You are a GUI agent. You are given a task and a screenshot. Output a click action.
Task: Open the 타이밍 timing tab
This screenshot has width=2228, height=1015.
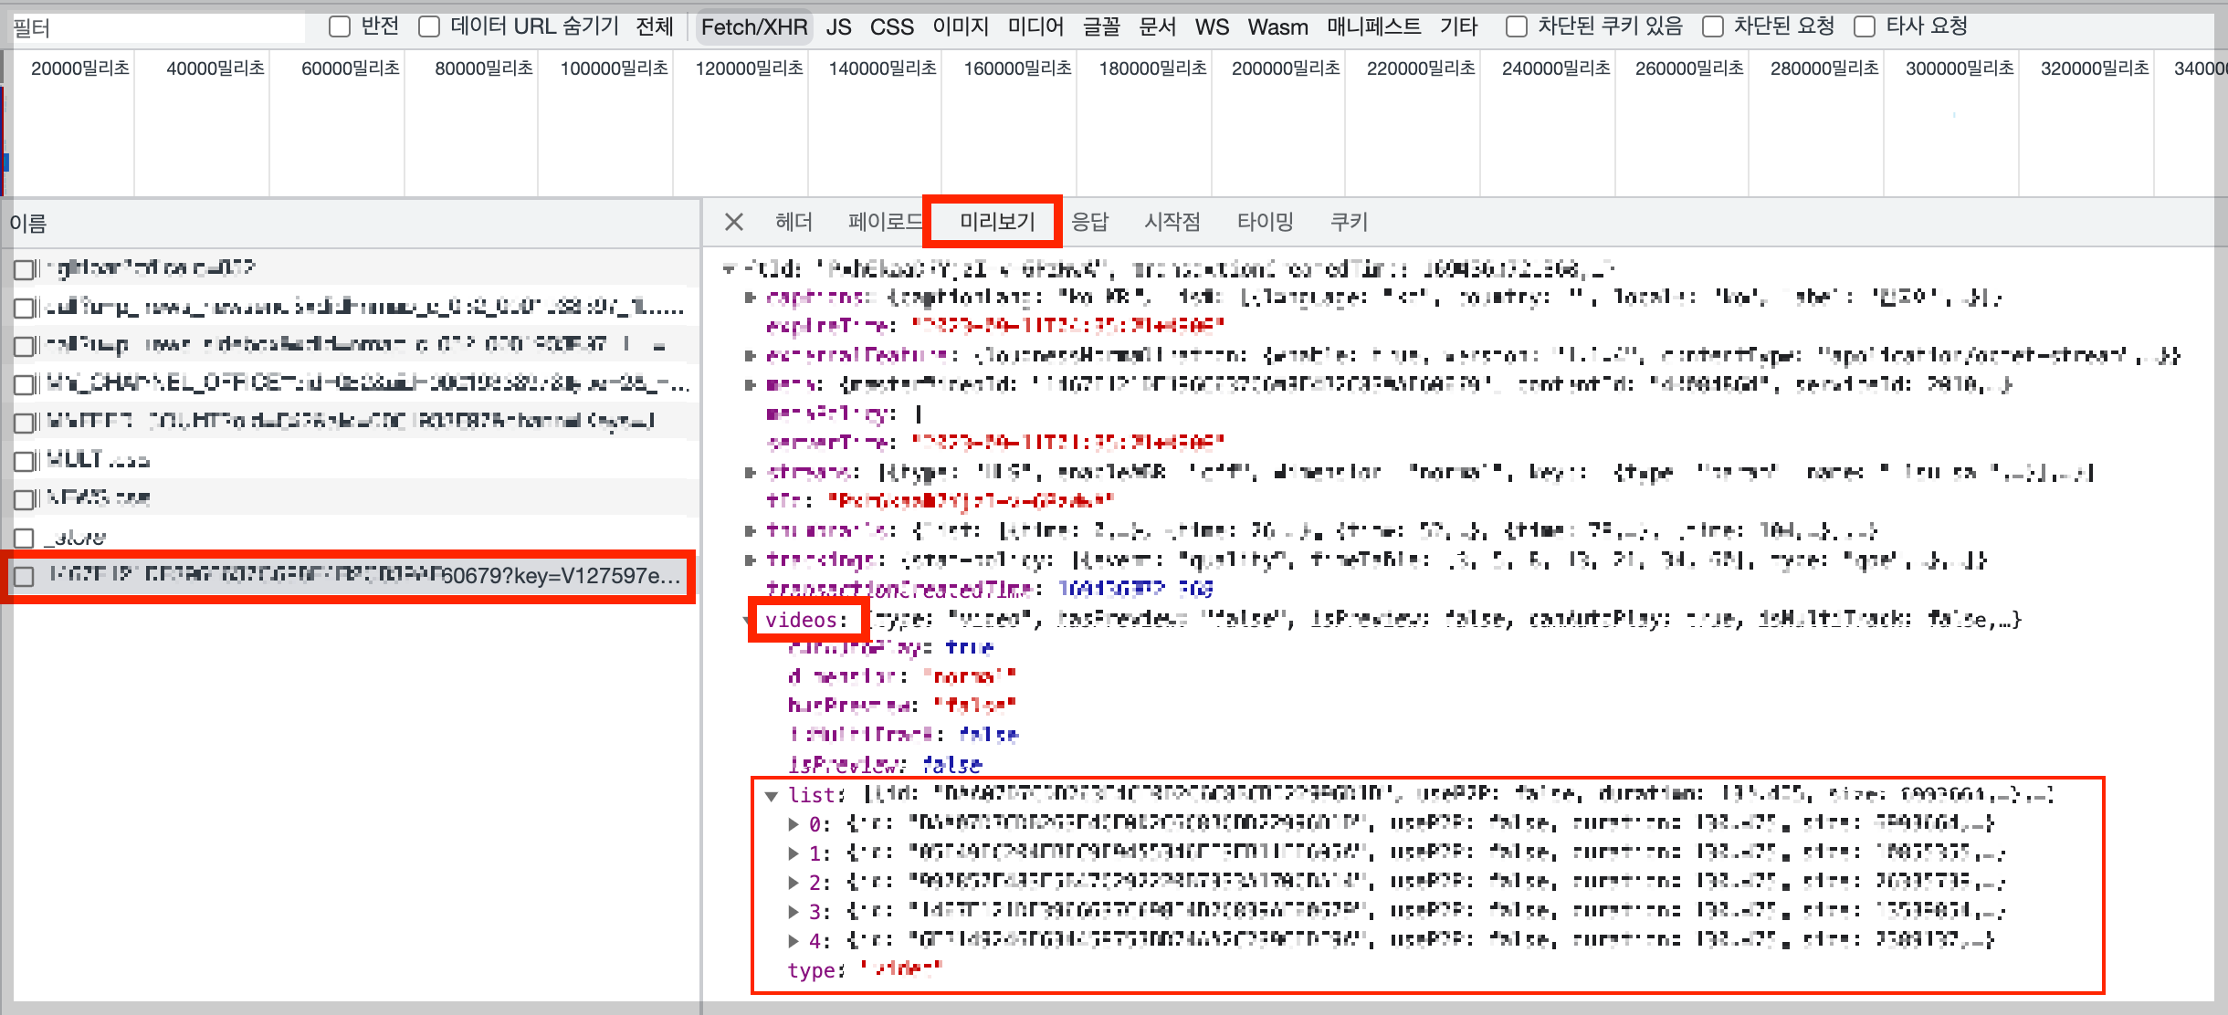click(1265, 222)
